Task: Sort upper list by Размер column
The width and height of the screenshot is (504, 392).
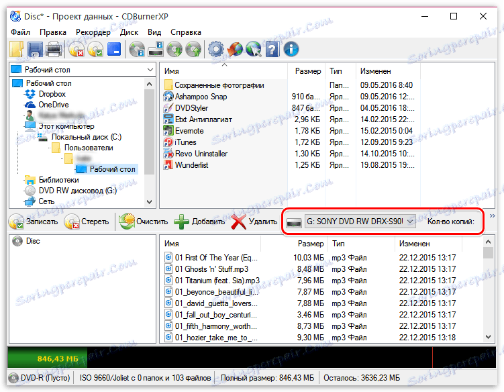Action: [307, 71]
